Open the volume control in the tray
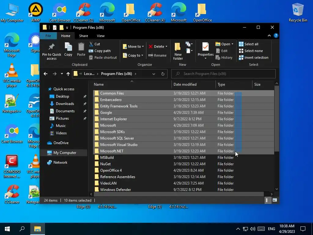The height and width of the screenshot is (235, 313). coord(253,229)
